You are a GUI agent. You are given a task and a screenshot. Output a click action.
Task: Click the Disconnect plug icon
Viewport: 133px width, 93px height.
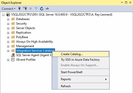25,9
